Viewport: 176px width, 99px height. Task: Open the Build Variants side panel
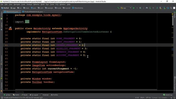(1, 73)
